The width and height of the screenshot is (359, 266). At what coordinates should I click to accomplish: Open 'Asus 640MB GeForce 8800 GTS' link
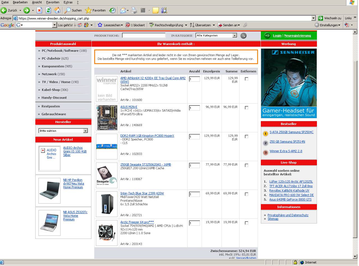[290, 199]
